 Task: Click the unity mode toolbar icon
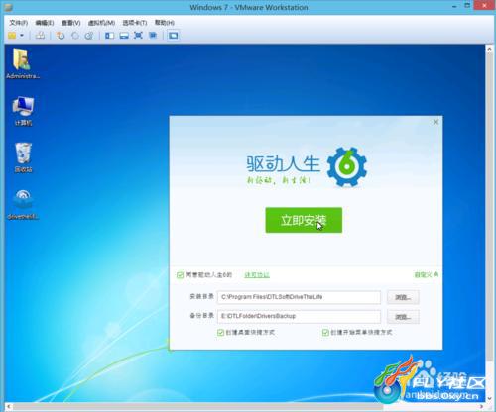pyautogui.click(x=153, y=36)
